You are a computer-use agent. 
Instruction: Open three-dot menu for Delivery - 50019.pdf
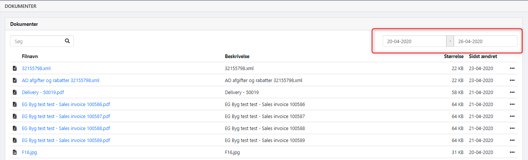[x=512, y=92]
